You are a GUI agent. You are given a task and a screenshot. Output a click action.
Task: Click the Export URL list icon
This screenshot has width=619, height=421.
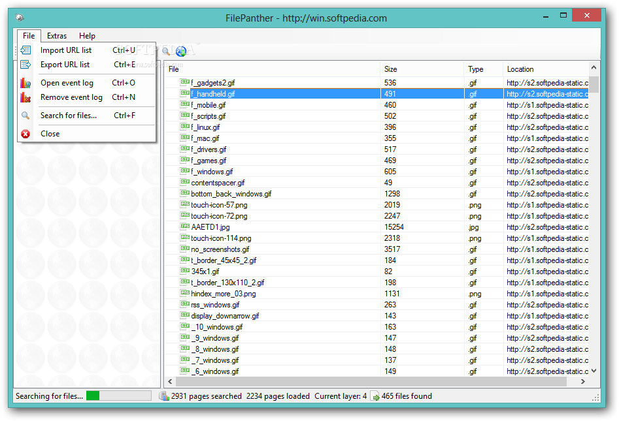pyautogui.click(x=25, y=64)
